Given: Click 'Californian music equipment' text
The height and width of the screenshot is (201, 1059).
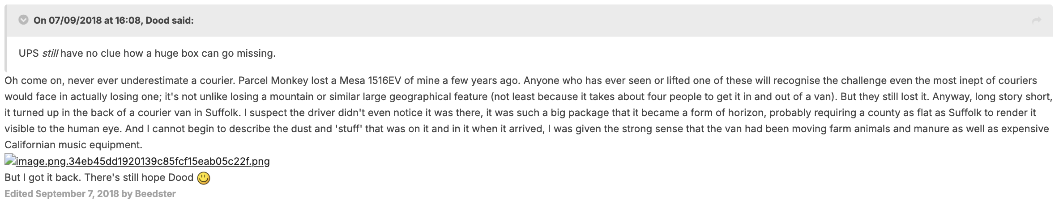Looking at the screenshot, I should 73,145.
